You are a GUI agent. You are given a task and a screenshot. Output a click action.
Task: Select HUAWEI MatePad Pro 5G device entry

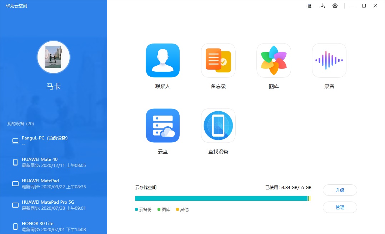pos(54,205)
